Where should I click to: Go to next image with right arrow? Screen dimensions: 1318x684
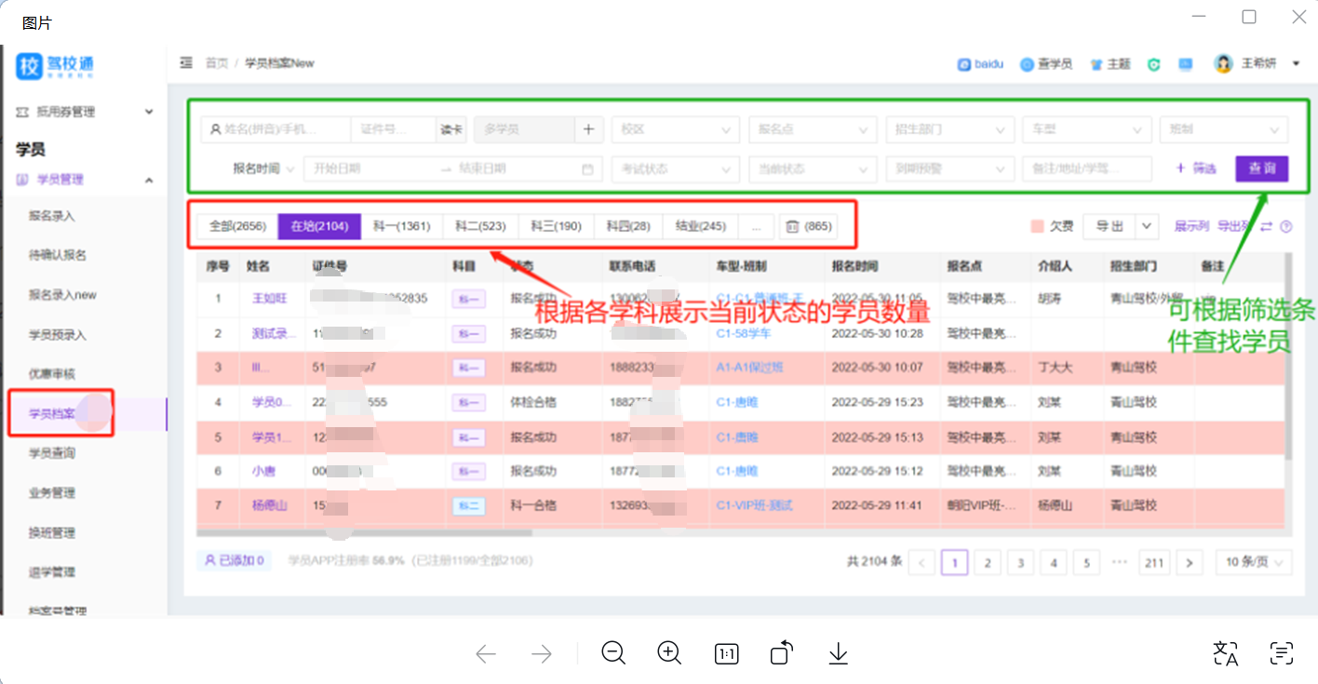click(542, 654)
